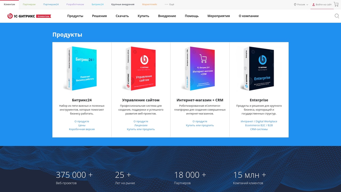The height and width of the screenshot is (192, 341).
Task: Click Купить или продлить under Интернет-магазин + CRM
Action: point(200,125)
